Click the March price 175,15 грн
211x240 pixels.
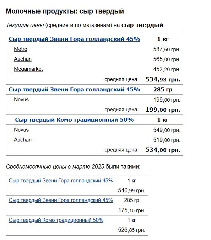tap(131, 210)
